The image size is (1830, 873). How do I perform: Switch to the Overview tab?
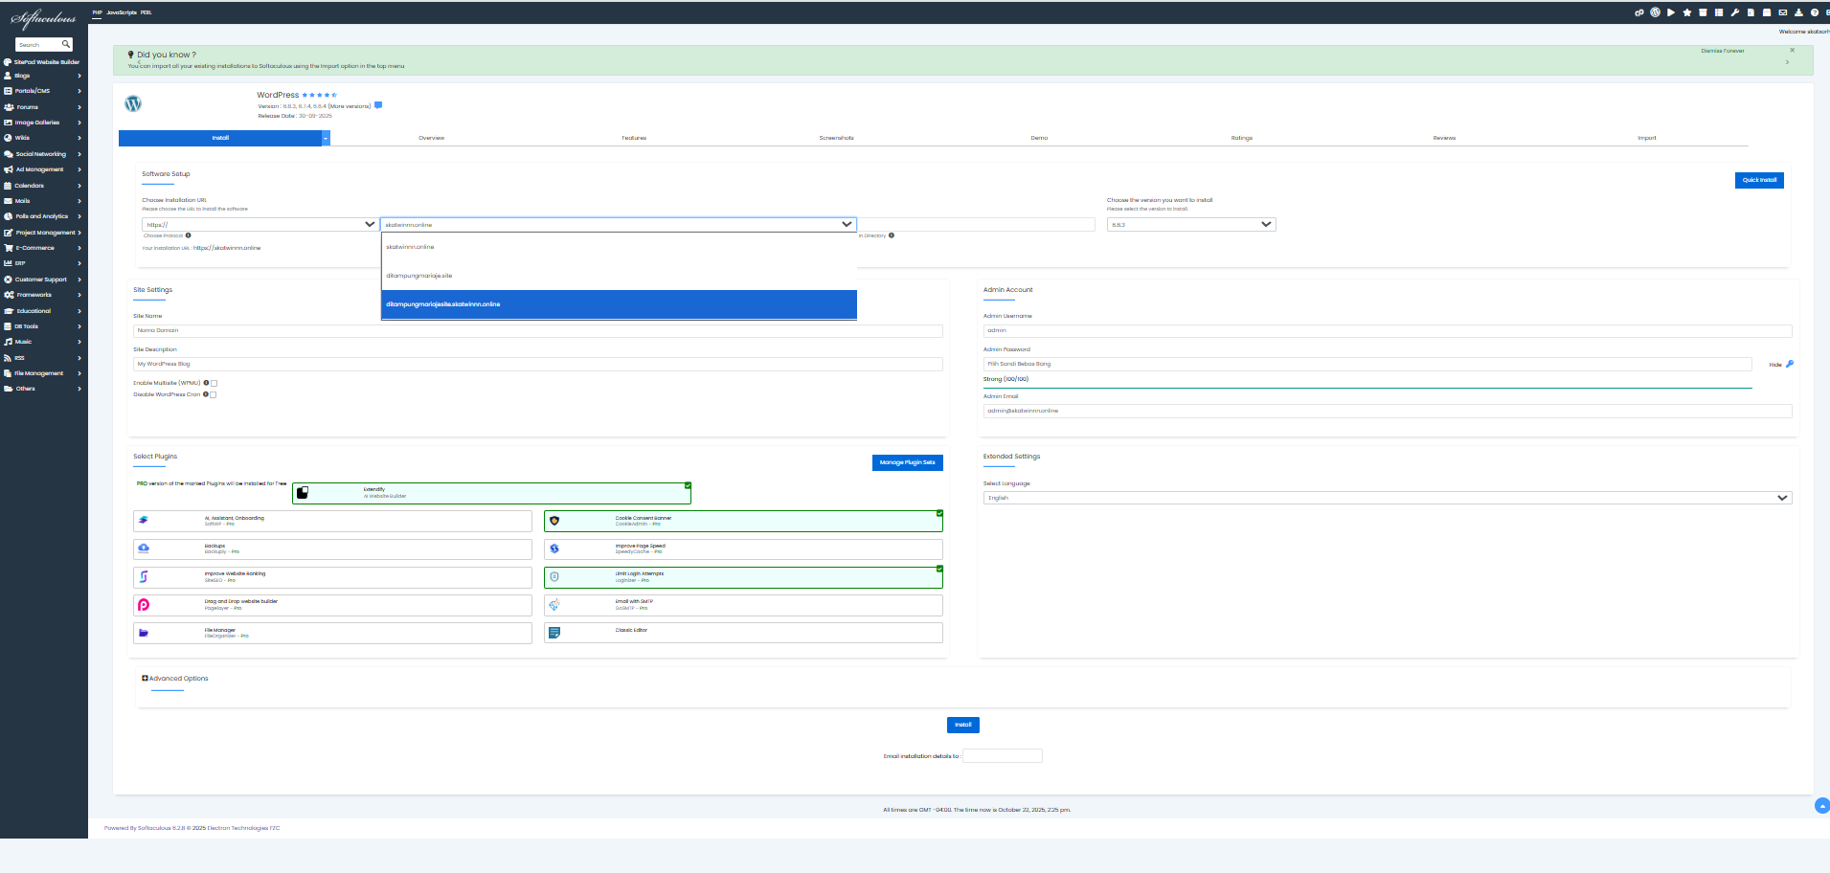click(x=431, y=138)
